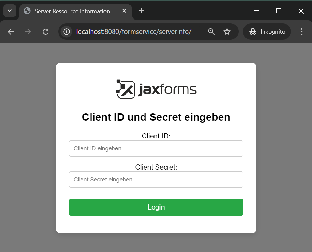Focus the Client Secret input field
312x252 pixels.
point(156,180)
